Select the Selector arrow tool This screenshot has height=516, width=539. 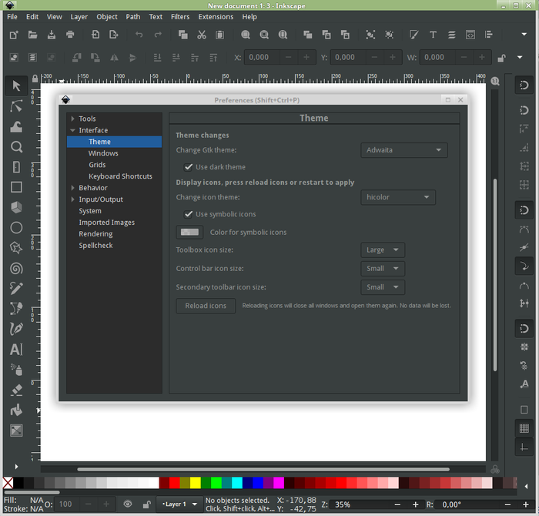(x=16, y=85)
